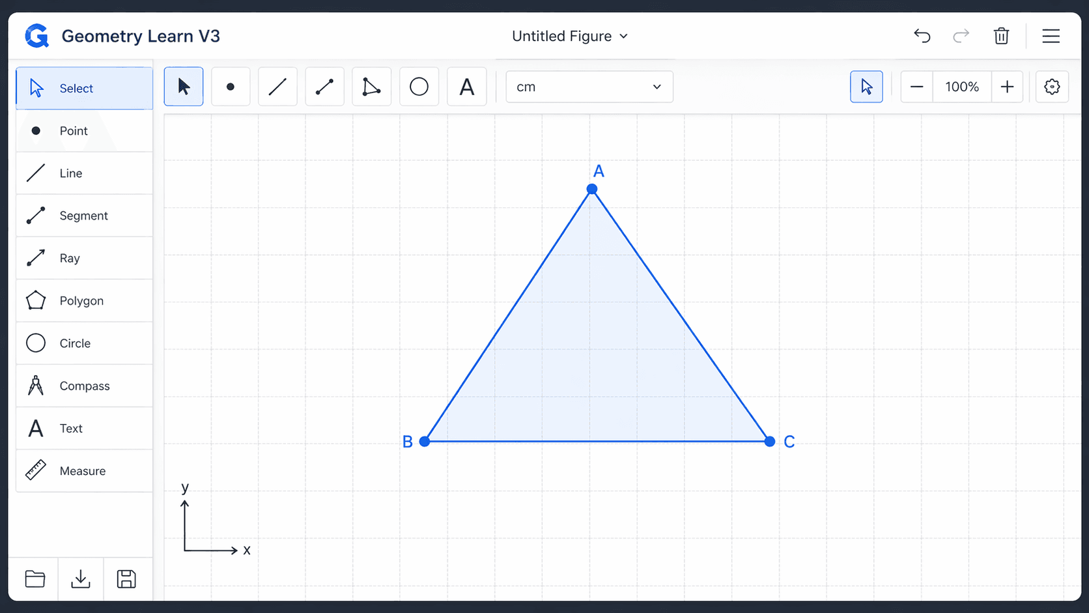Activate the Compass tool in sidebar

pyautogui.click(x=85, y=386)
